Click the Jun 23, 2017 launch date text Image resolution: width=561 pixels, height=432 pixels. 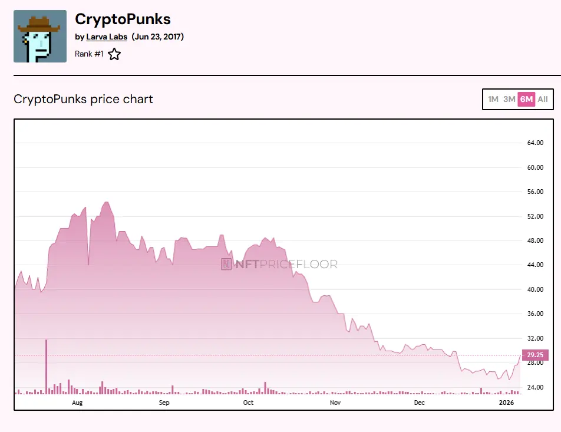pyautogui.click(x=159, y=37)
